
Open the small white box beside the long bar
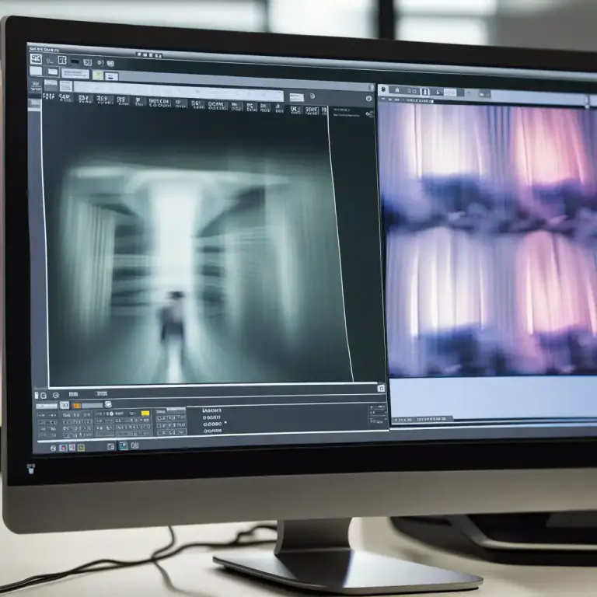click(297, 97)
